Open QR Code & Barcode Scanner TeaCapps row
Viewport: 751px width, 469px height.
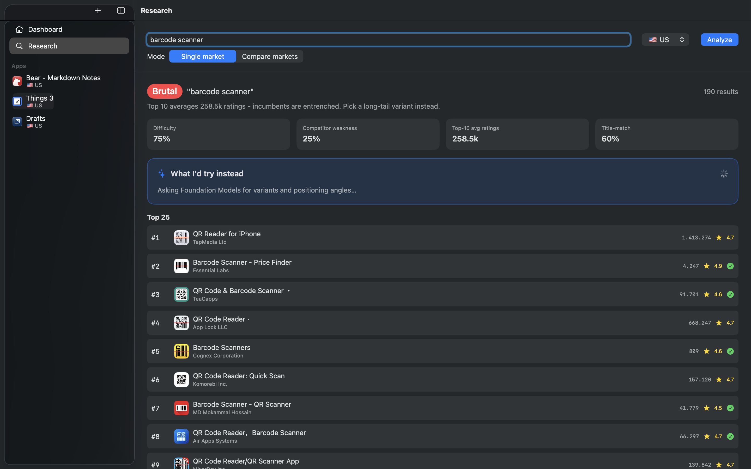coord(443,294)
